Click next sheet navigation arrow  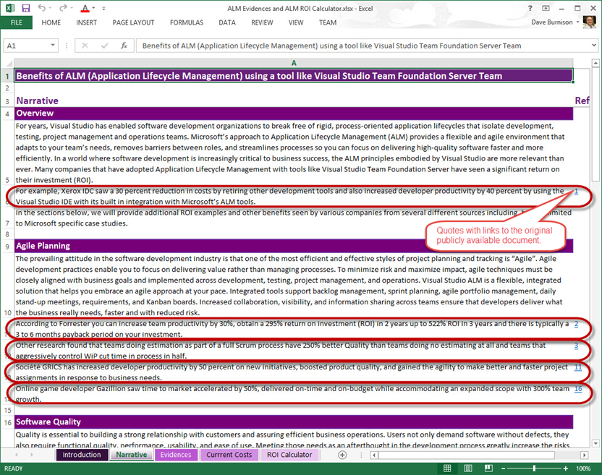click(x=32, y=455)
